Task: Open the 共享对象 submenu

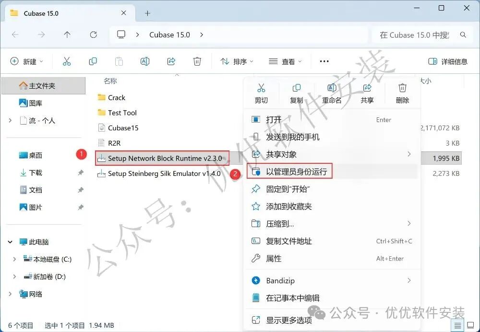Action: 332,154
